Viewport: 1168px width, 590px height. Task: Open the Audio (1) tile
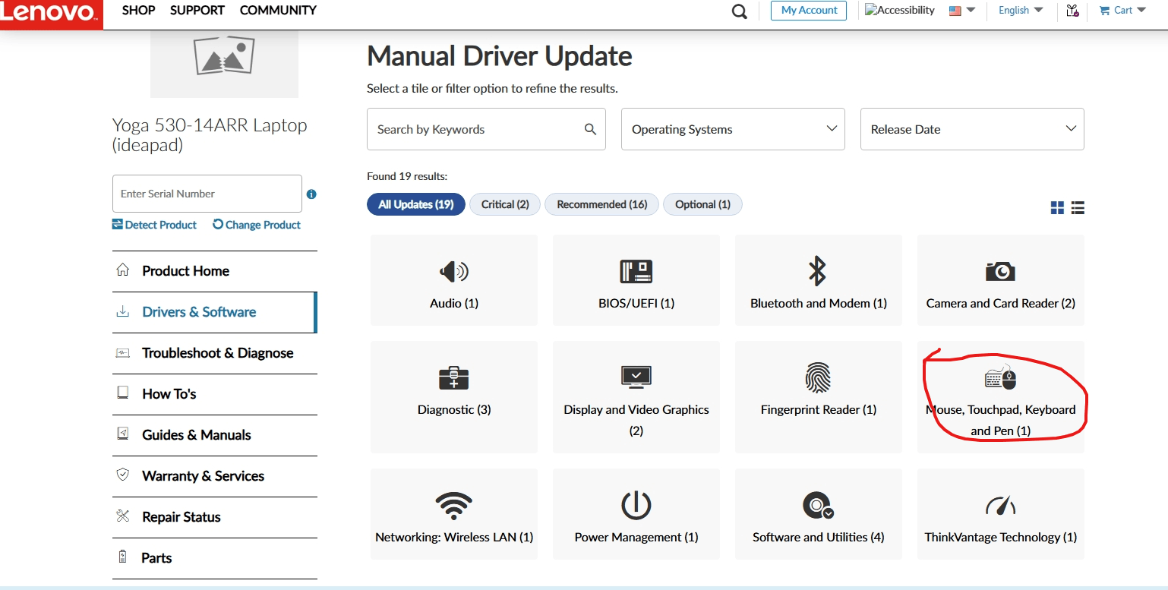point(454,280)
